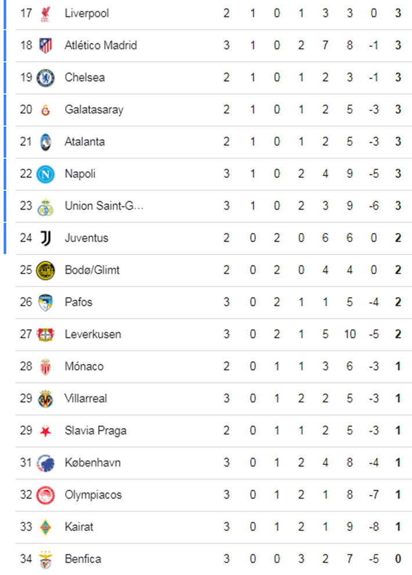Select the Chelsea badge icon
The height and width of the screenshot is (575, 412).
point(45,77)
